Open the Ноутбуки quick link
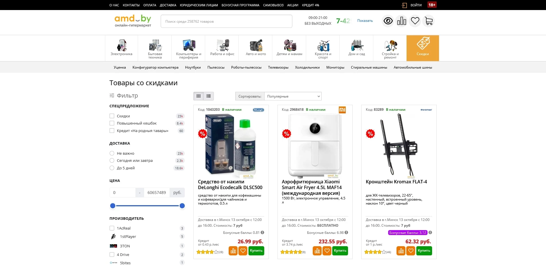Viewport: 546px width, 266px height. coord(193,67)
